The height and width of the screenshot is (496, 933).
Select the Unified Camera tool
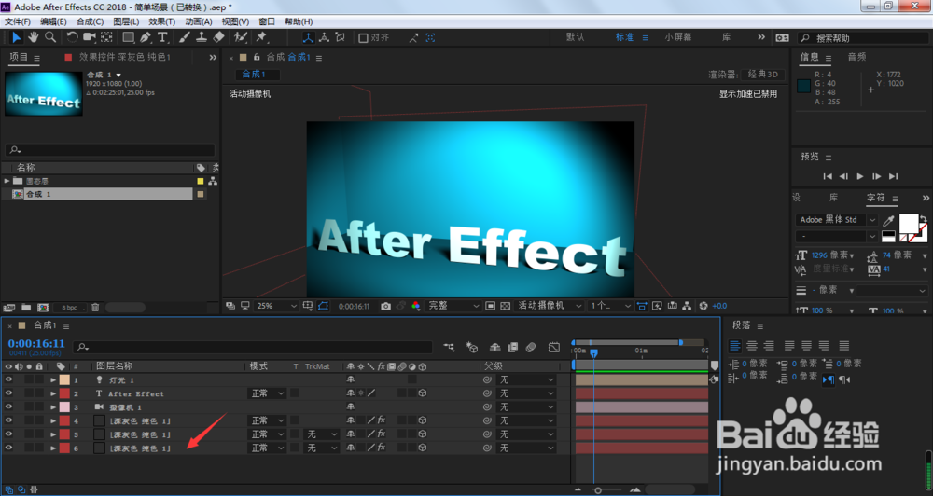(x=90, y=37)
